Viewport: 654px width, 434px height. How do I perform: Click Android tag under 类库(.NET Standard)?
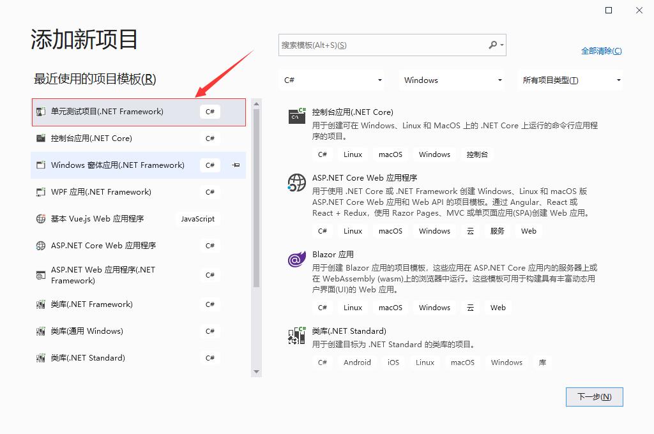pos(357,363)
